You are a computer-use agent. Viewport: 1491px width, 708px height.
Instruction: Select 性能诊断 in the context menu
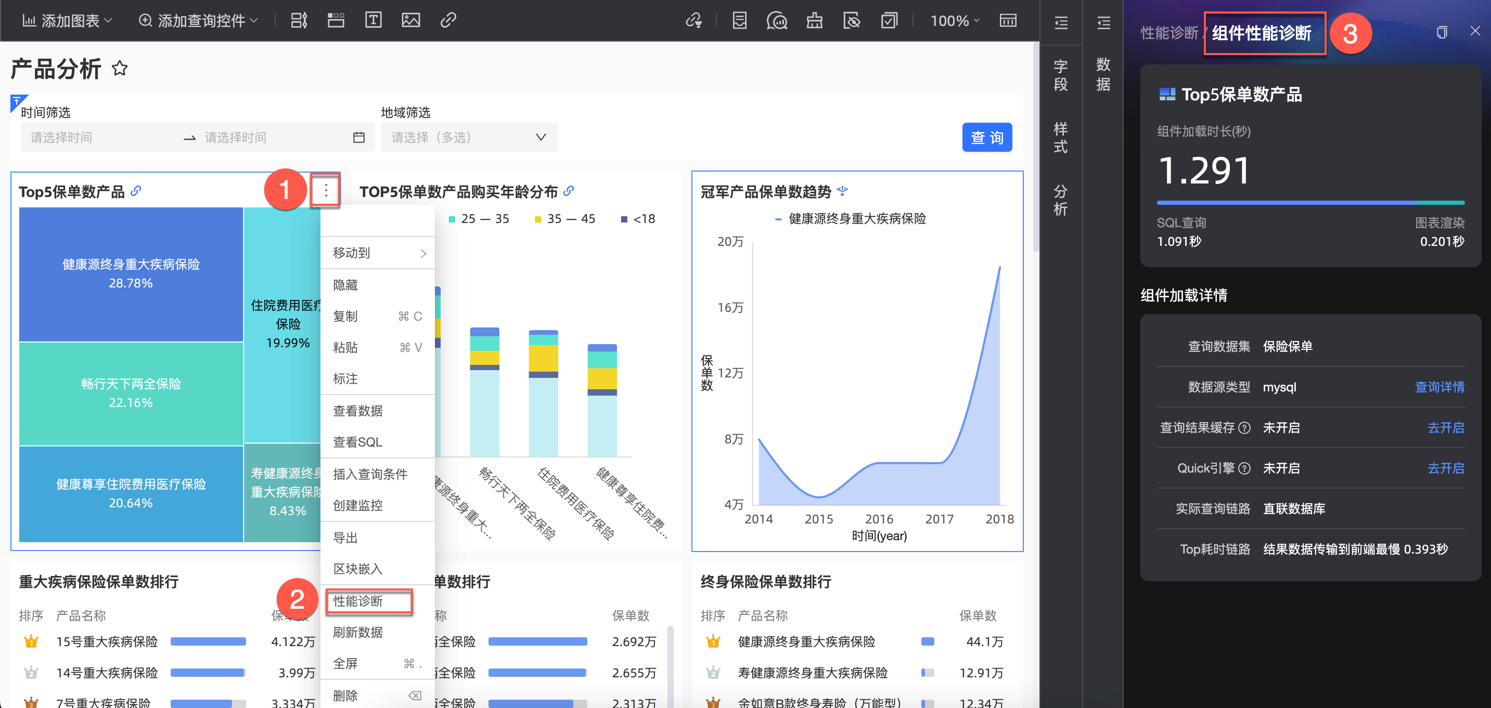(x=378, y=601)
